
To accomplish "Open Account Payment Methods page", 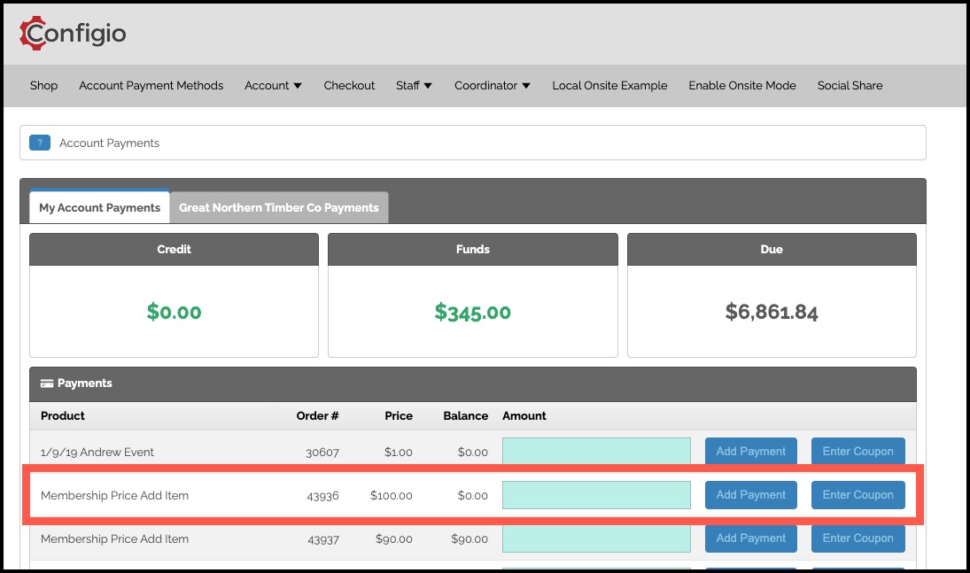I will click(151, 85).
